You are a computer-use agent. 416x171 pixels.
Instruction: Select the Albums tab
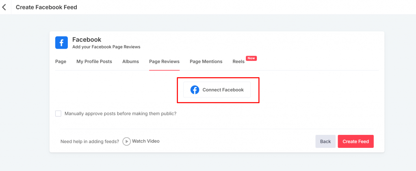(x=130, y=62)
